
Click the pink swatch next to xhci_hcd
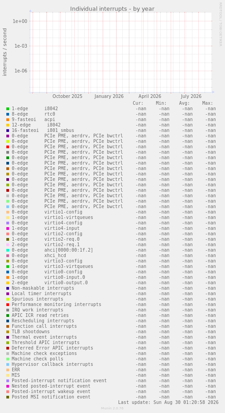tap(8, 256)
